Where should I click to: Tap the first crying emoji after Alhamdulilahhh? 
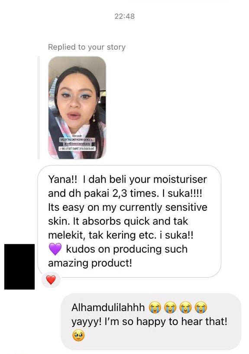[x=155, y=308]
